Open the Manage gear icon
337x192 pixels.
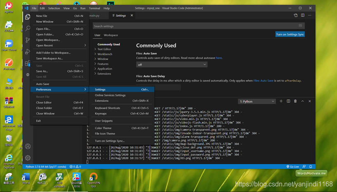[28, 158]
